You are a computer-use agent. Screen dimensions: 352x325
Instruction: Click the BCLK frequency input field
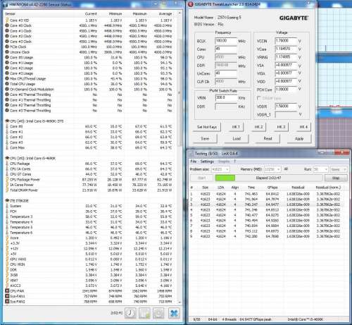[226, 41]
